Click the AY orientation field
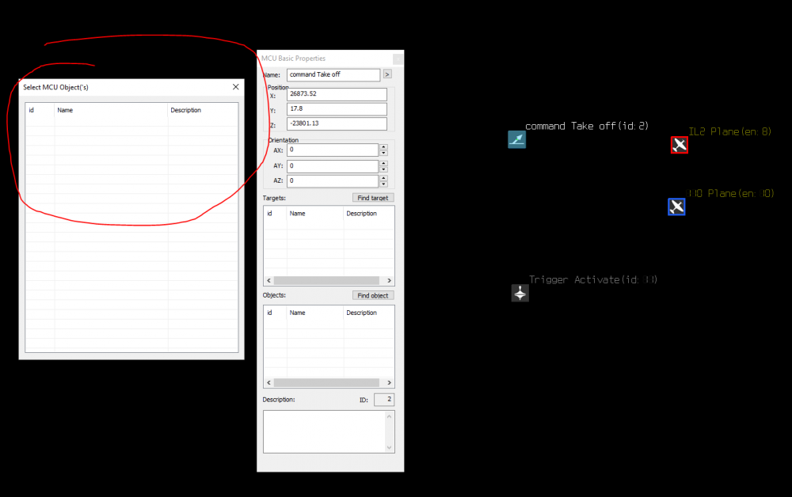Screen dimensions: 792x497 point(333,166)
